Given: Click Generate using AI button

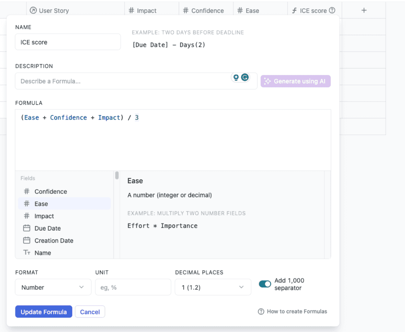Looking at the screenshot, I should click(295, 81).
